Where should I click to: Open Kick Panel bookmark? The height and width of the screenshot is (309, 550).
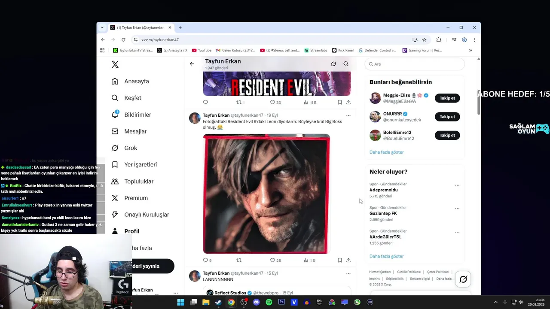coord(342,50)
